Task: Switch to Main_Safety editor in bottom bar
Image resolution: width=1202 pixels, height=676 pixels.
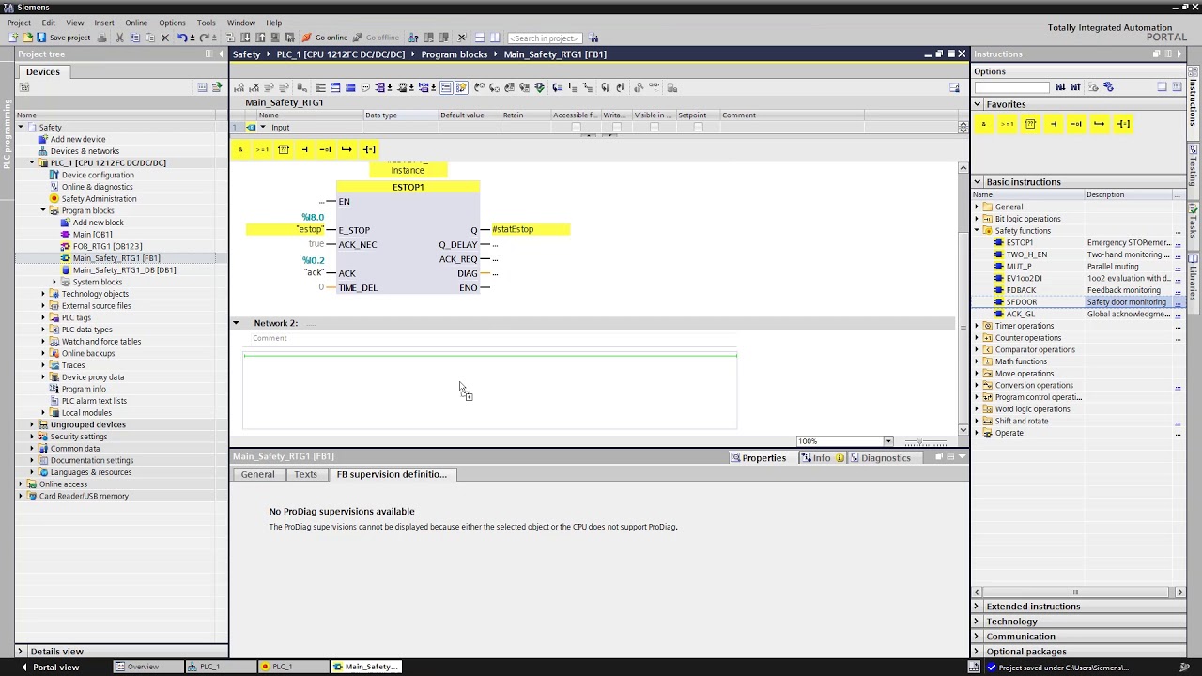Action: click(x=367, y=667)
